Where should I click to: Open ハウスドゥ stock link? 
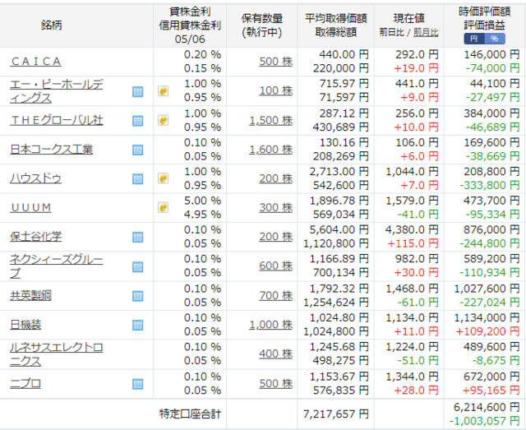coord(35,178)
